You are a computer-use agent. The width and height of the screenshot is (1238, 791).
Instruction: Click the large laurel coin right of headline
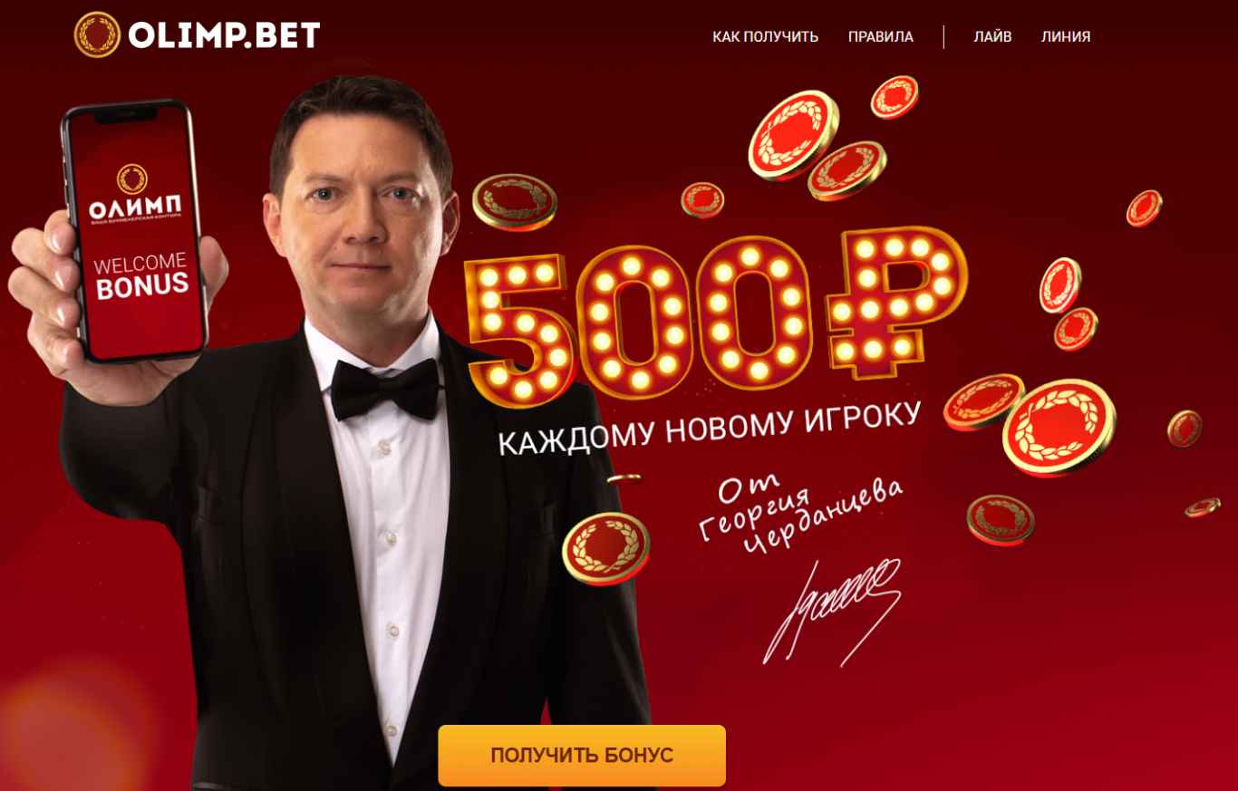pyautogui.click(x=1059, y=427)
